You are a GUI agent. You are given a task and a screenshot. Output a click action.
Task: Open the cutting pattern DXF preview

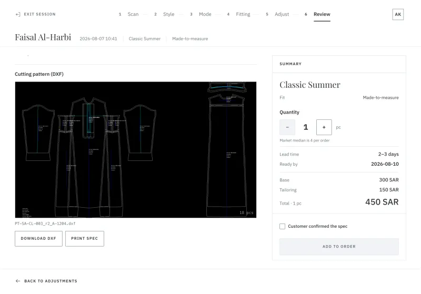click(x=136, y=150)
